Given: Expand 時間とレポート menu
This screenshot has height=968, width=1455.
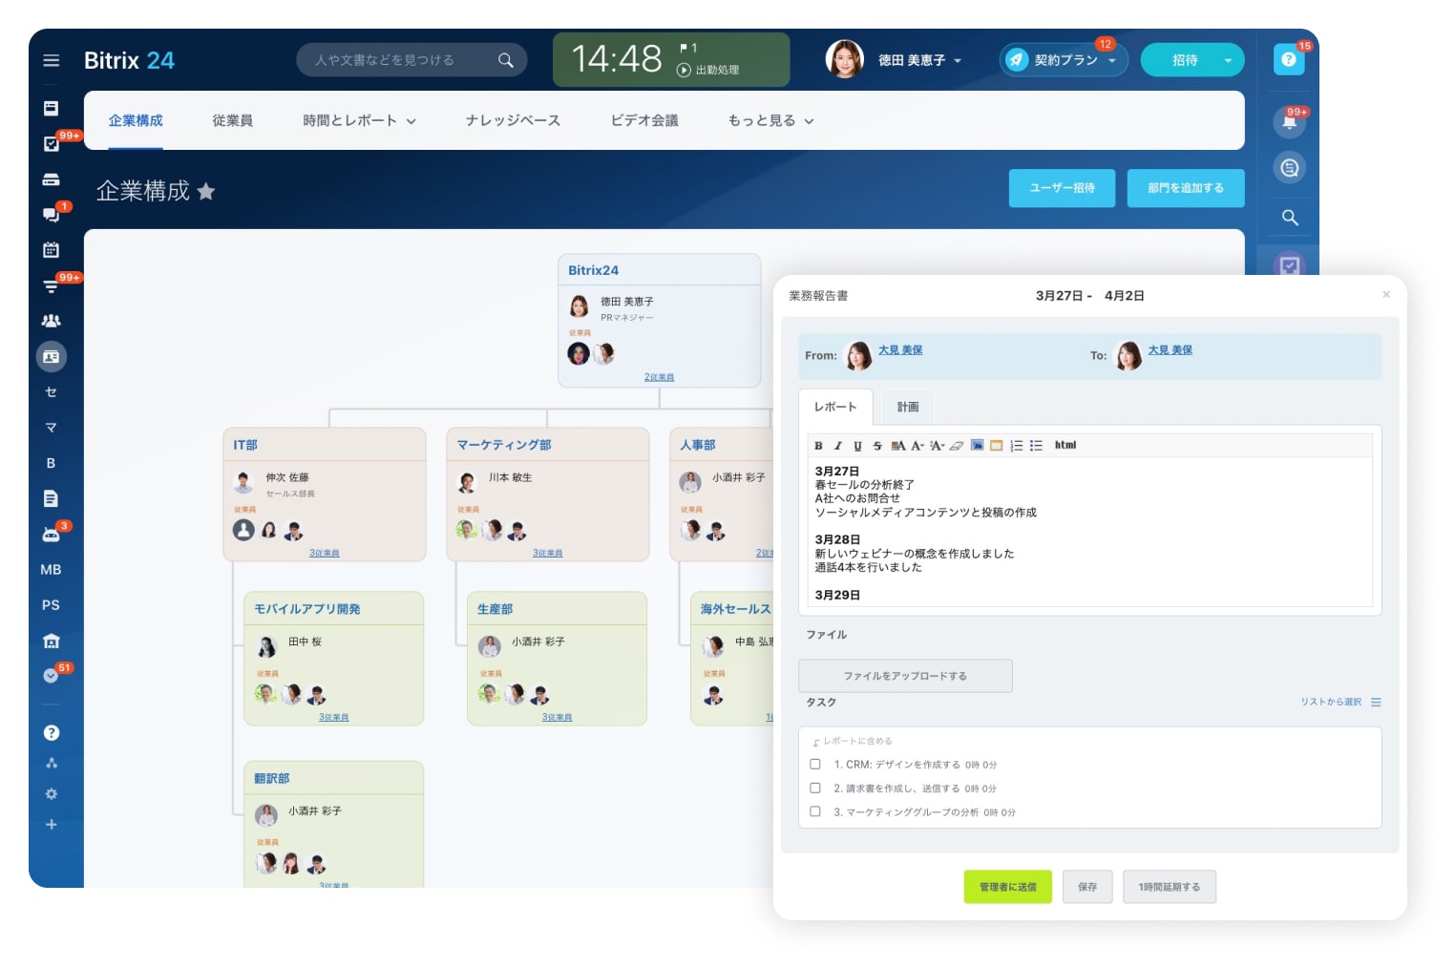Looking at the screenshot, I should (x=360, y=120).
